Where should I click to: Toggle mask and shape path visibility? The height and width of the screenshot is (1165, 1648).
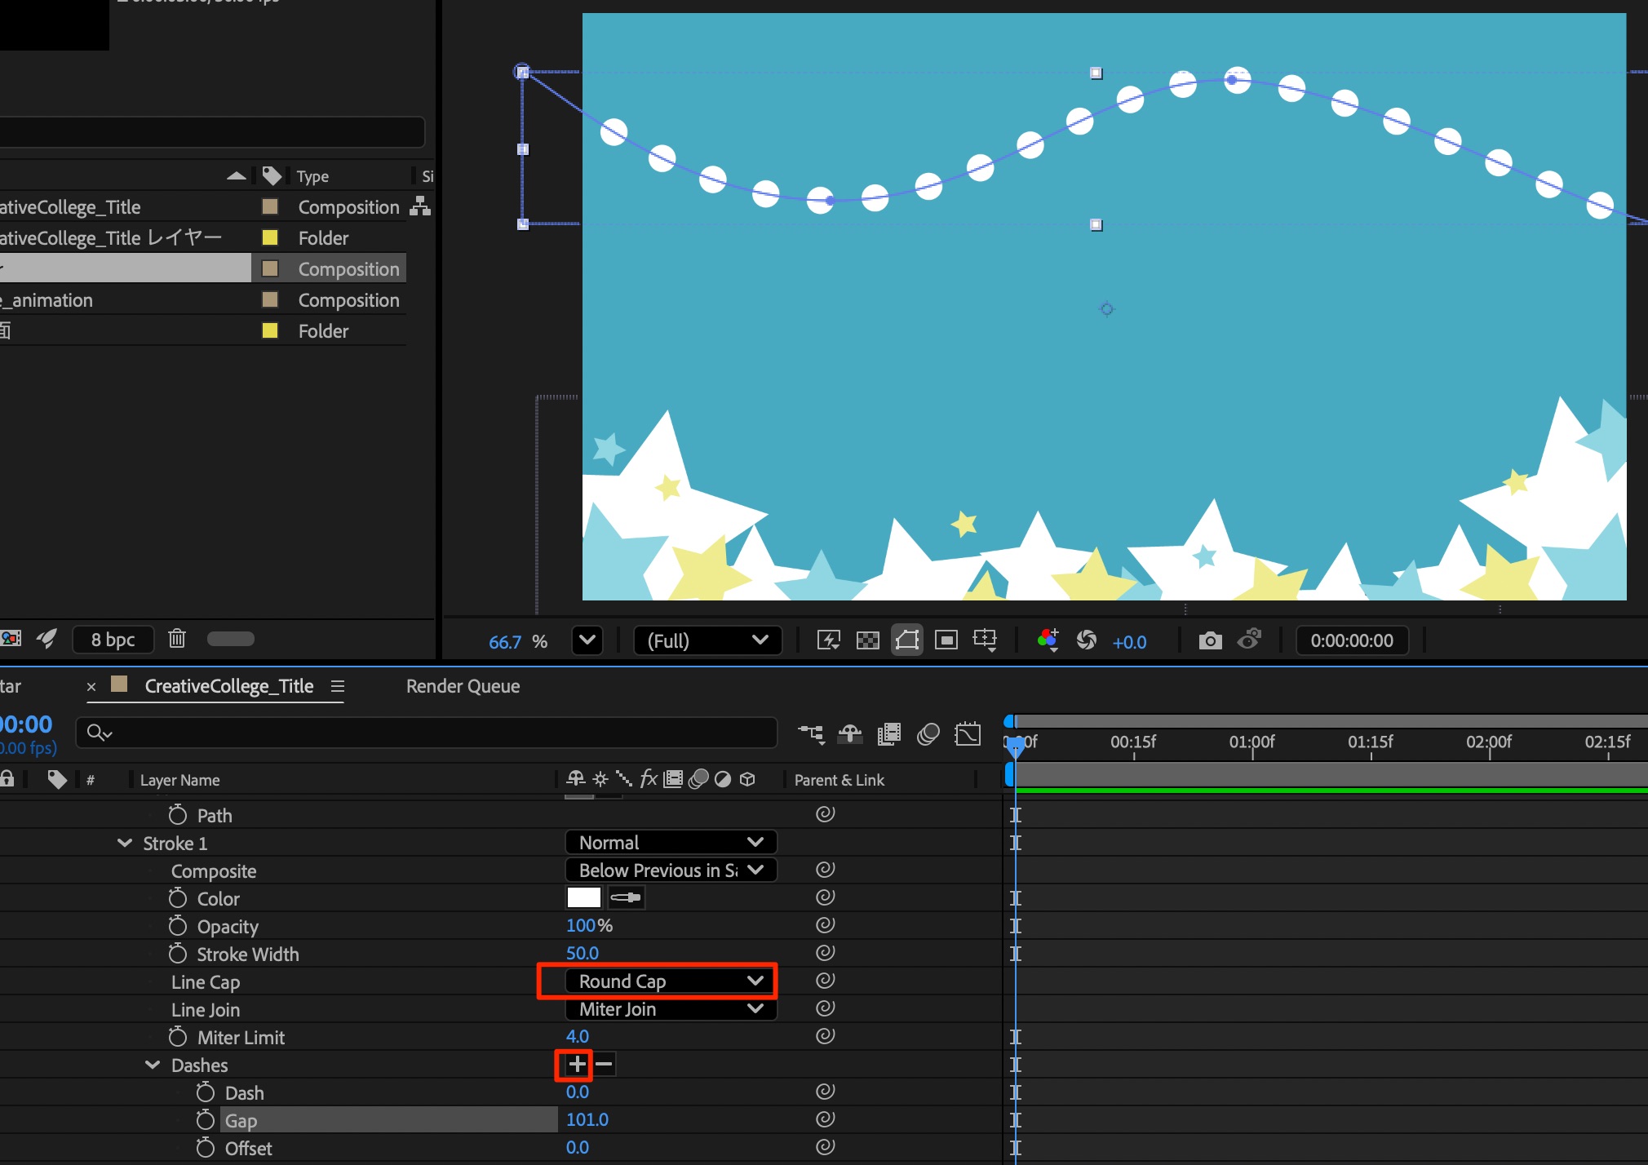coord(906,640)
